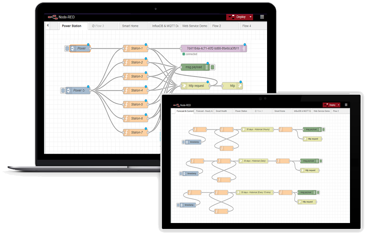Click the Deploy button on the laptop
The width and height of the screenshot is (368, 235).
(x=237, y=17)
